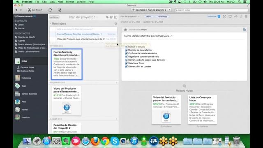Uncheck 'Llamar a Alberto asesor legal' checkbox

[x=126, y=60]
